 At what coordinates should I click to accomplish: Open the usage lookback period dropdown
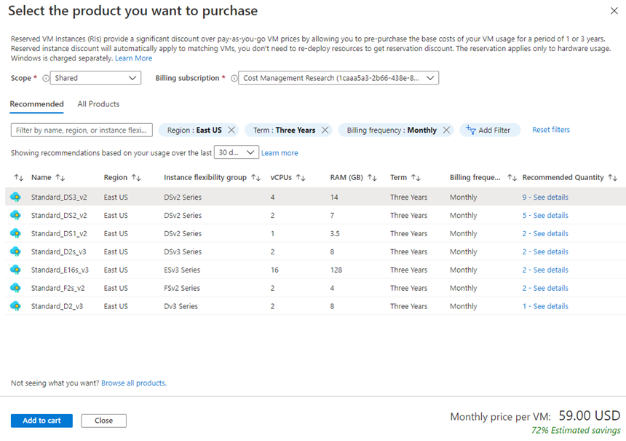pos(237,152)
